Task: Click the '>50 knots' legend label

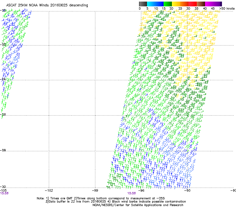Action: pyautogui.click(x=227, y=9)
